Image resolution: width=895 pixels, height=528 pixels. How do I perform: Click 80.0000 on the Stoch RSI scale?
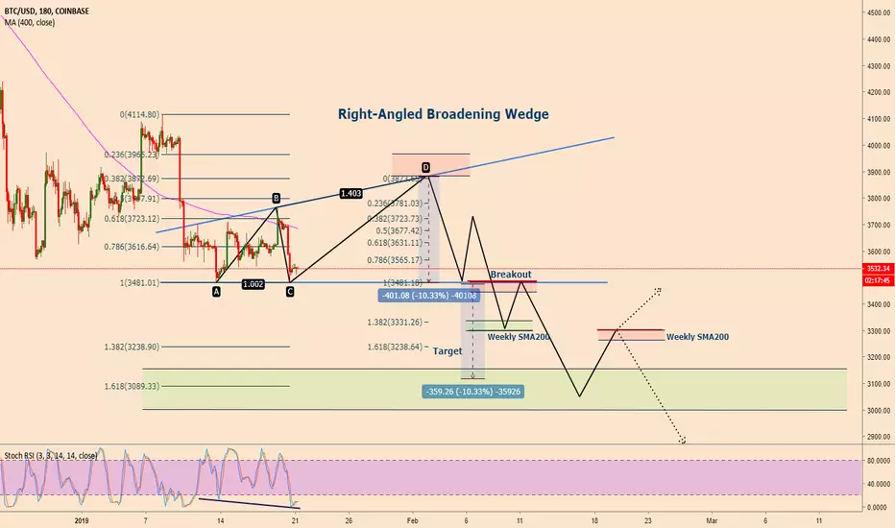(x=879, y=460)
